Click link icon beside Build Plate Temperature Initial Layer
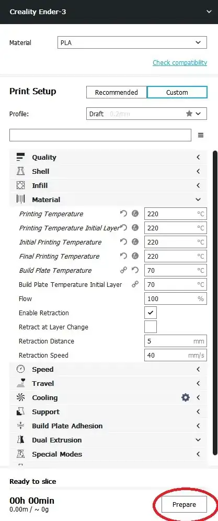This screenshot has height=521, width=218. click(135, 284)
